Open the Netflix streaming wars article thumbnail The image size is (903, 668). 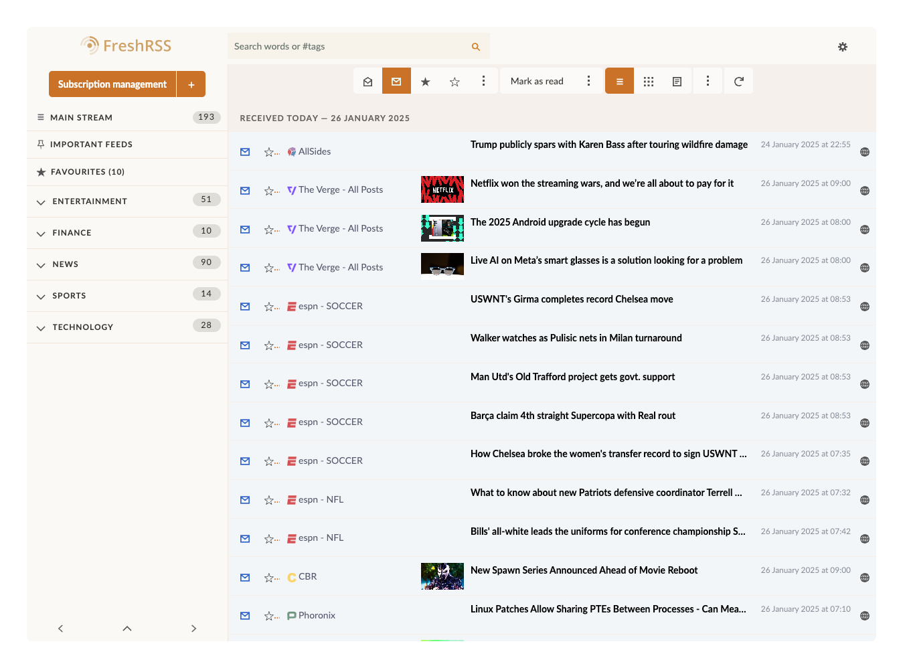click(x=442, y=189)
